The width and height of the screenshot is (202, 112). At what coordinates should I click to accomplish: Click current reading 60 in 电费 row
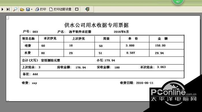tap(43, 46)
